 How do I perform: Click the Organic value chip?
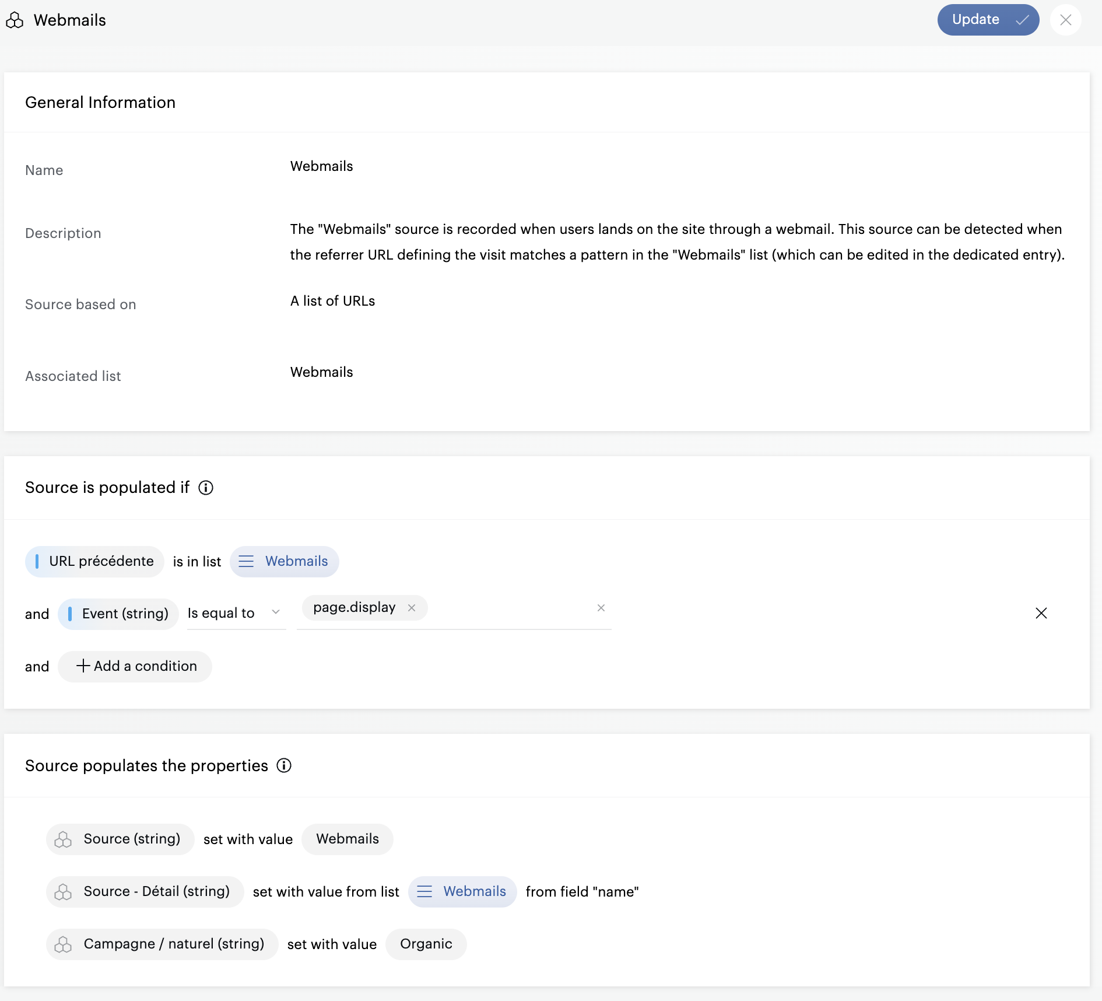coord(426,944)
